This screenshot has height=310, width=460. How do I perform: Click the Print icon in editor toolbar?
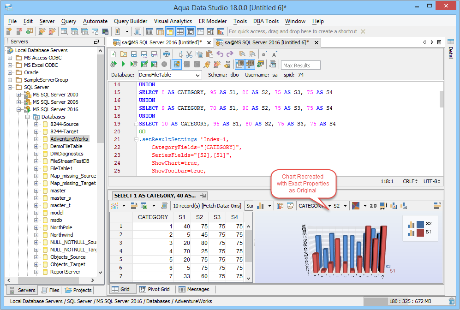166,54
